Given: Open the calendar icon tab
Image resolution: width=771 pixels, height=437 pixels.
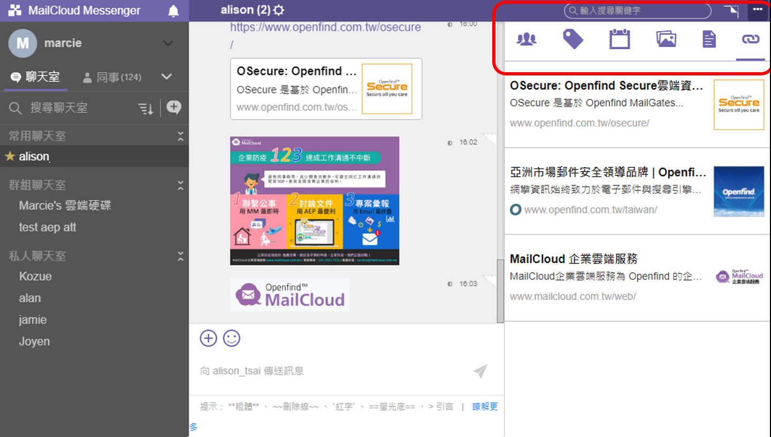Looking at the screenshot, I should coord(620,39).
